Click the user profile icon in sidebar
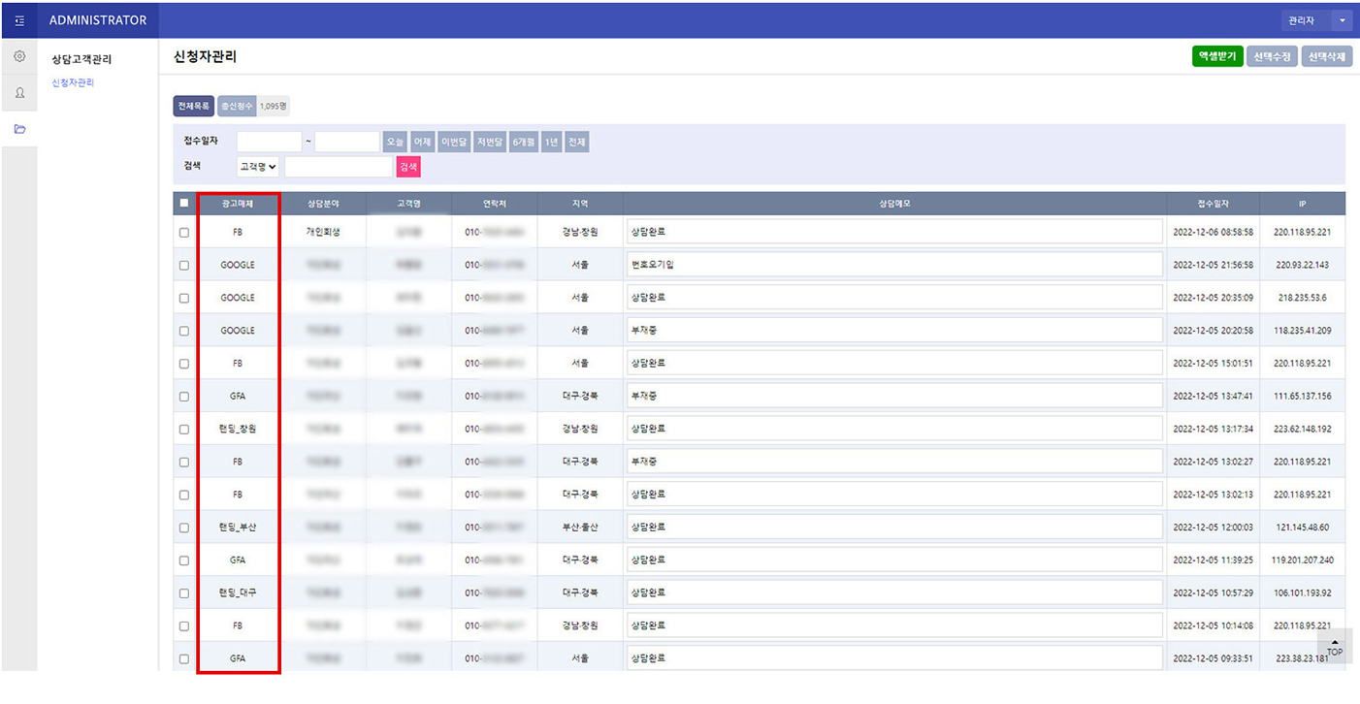 tap(19, 93)
